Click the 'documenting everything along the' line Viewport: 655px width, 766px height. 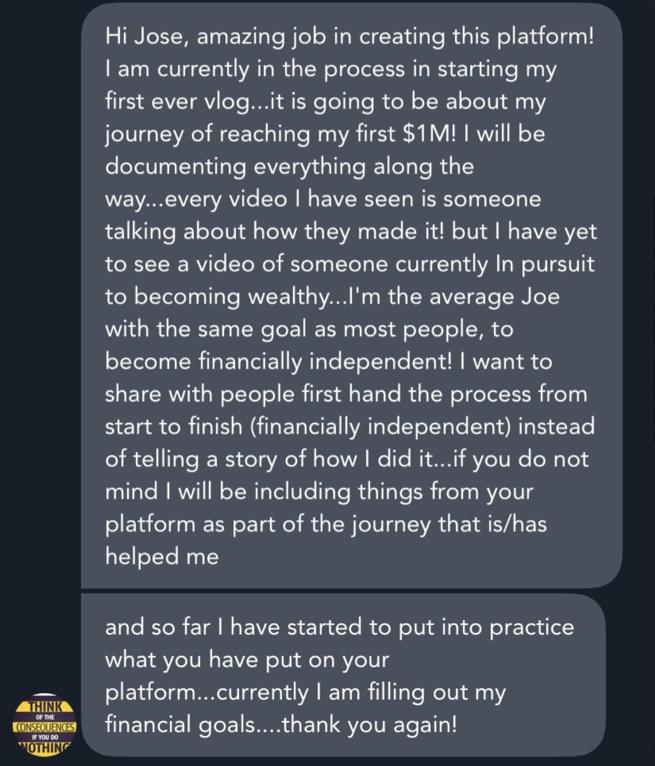289,167
